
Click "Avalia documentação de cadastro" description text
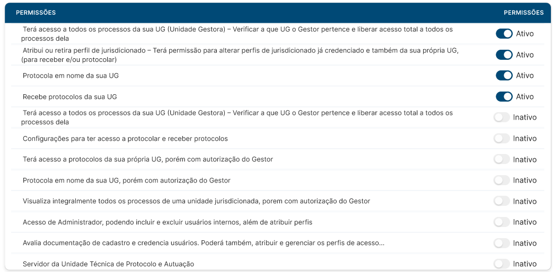coord(203,243)
